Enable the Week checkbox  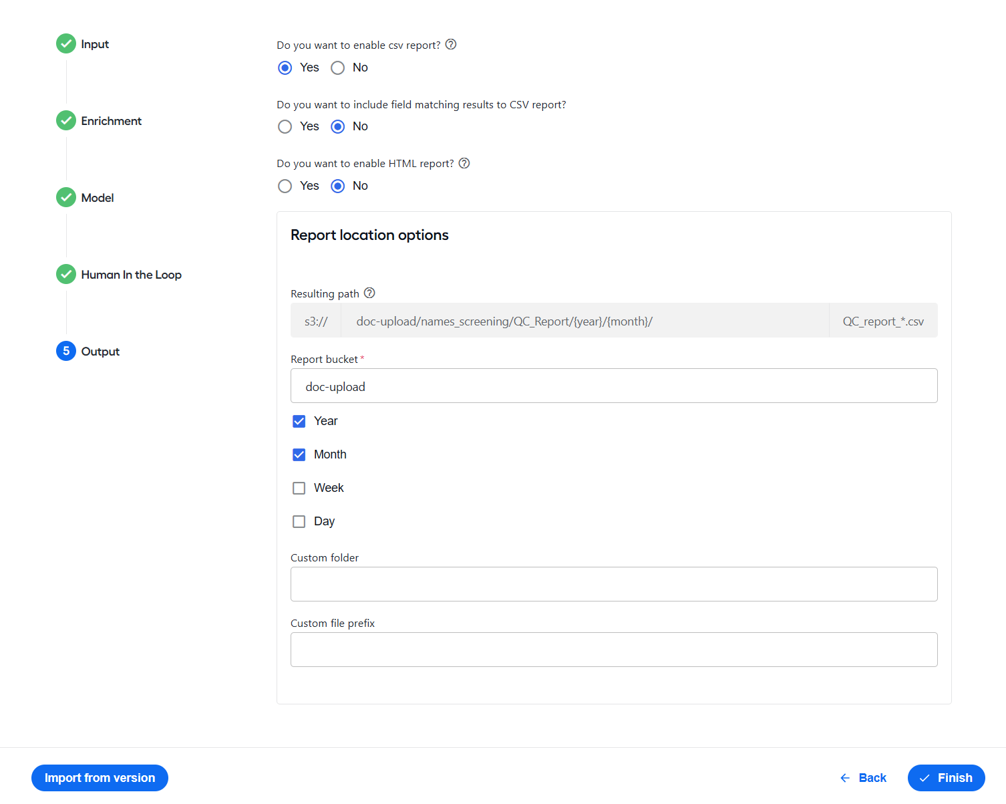point(299,489)
